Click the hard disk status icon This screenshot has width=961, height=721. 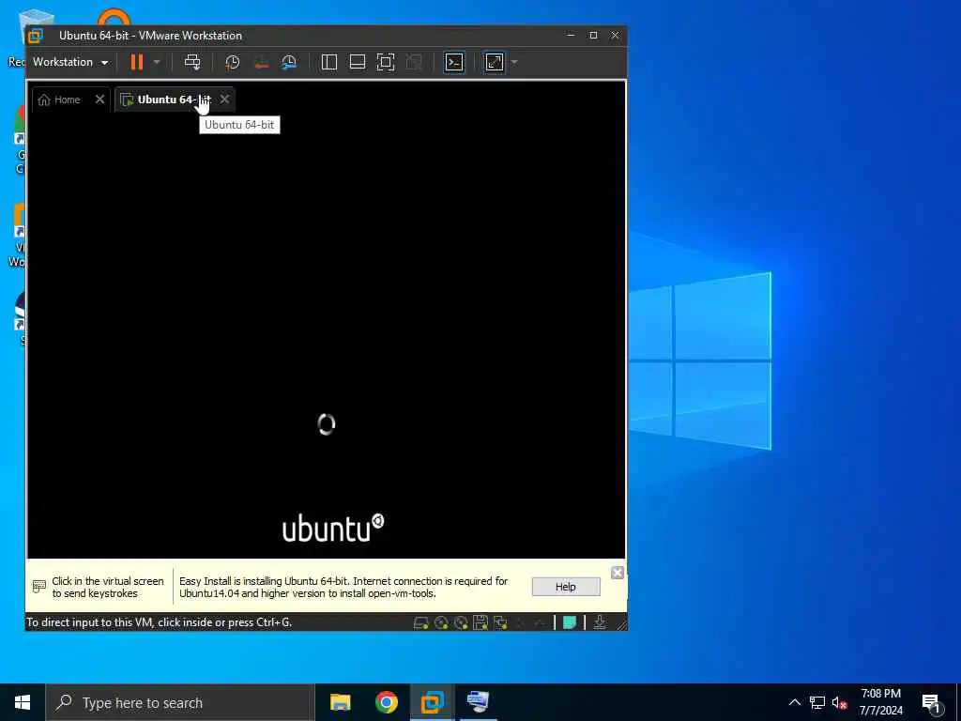tap(420, 623)
